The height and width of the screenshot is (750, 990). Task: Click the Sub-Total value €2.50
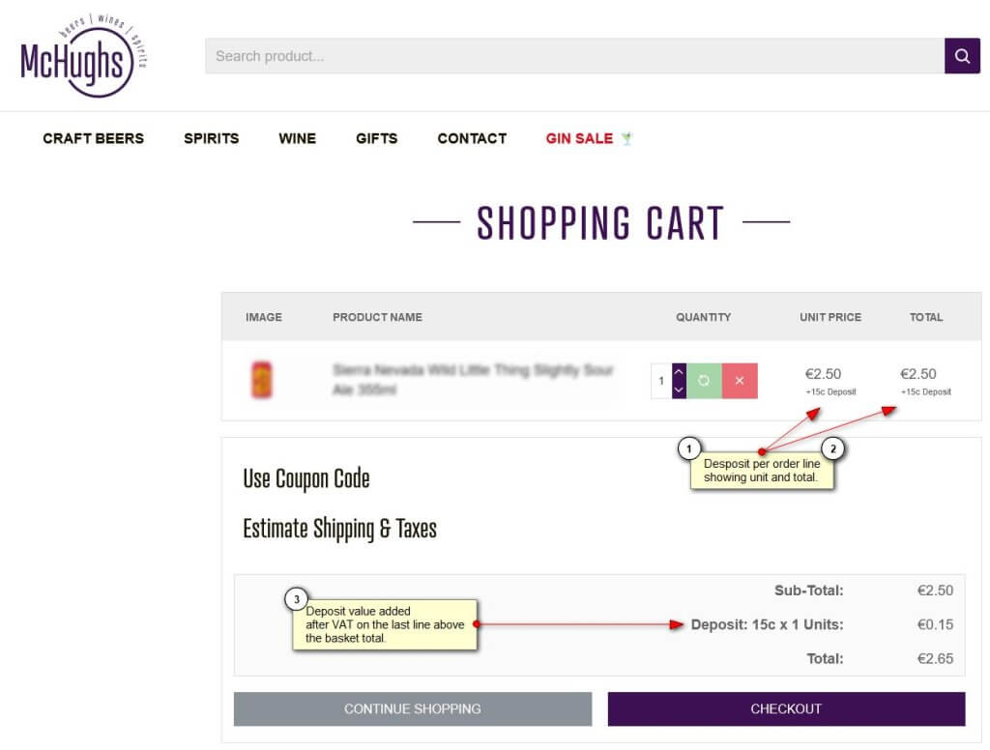click(x=935, y=591)
